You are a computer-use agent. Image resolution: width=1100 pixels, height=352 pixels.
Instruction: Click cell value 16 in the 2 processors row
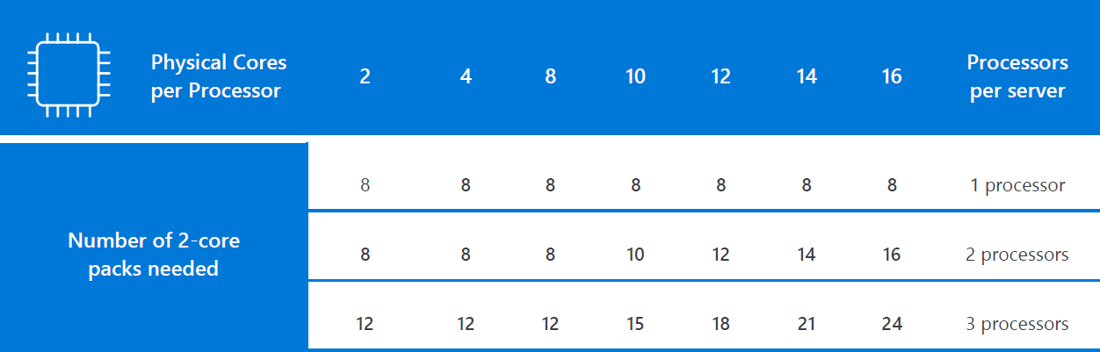click(x=892, y=255)
